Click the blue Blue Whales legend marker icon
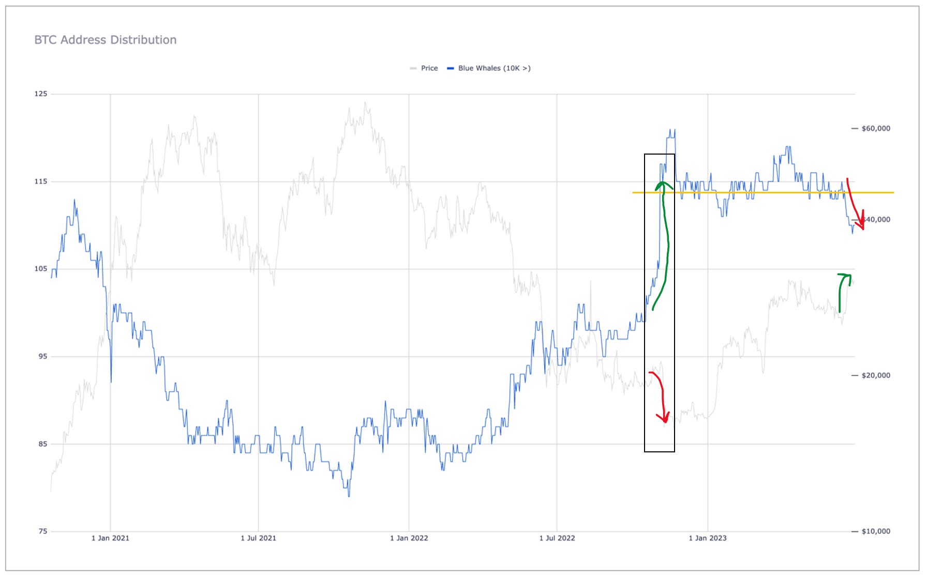This screenshot has height=578, width=927. 451,68
